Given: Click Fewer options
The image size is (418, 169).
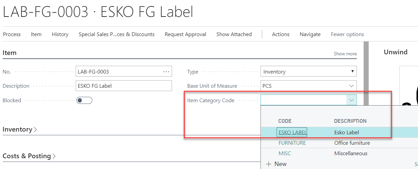Looking at the screenshot, I should (x=347, y=34).
